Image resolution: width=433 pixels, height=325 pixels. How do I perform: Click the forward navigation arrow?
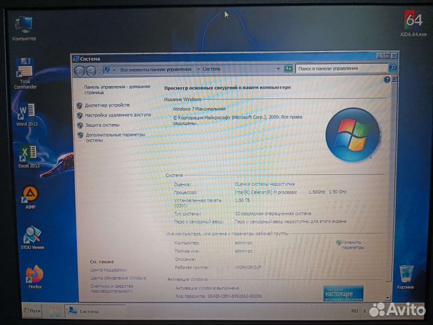91,71
